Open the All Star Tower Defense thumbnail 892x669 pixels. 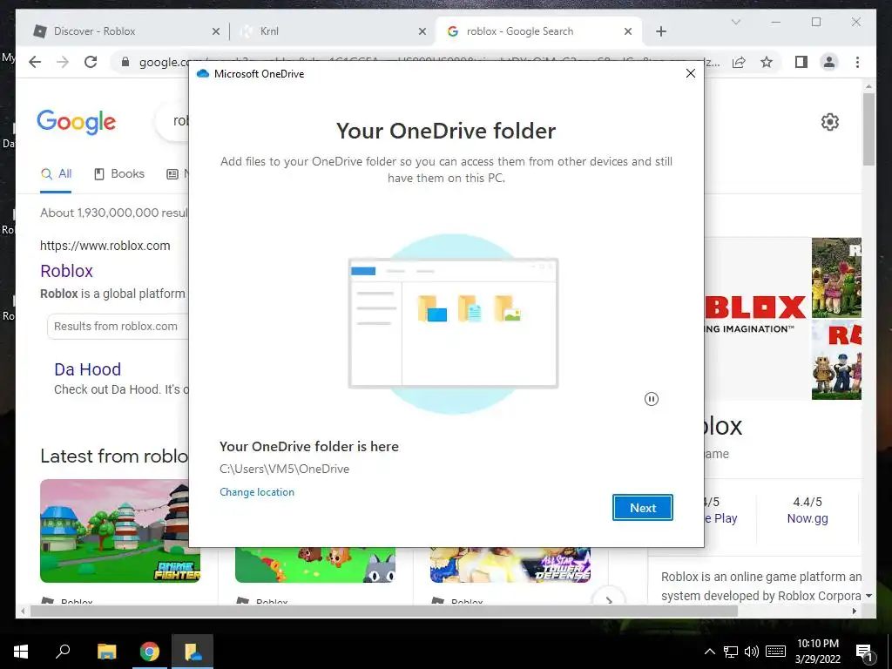[510, 564]
